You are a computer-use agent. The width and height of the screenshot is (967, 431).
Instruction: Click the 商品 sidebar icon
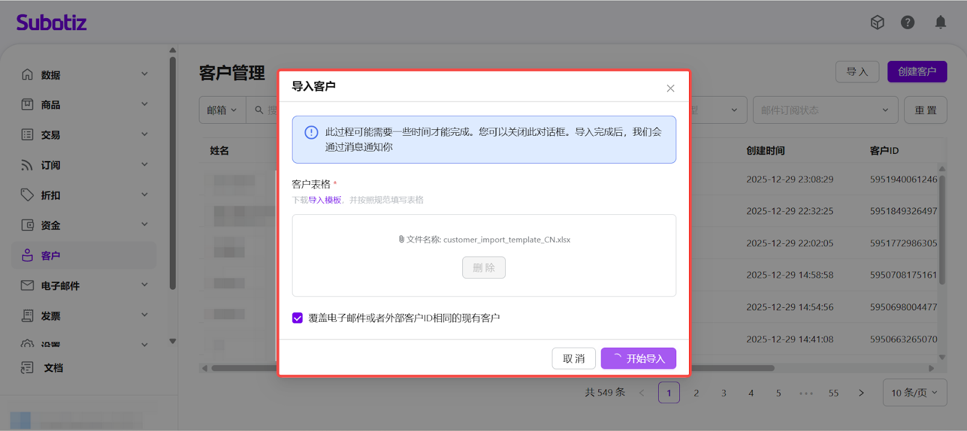click(x=27, y=104)
